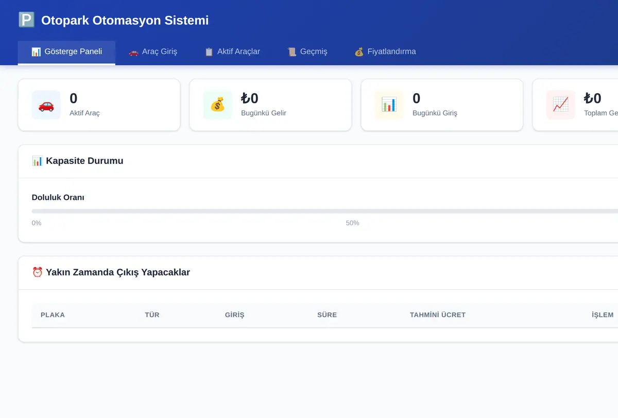This screenshot has height=418, width=618.
Task: Click the money bag icon in Bugünkü Gelir card
Action: click(217, 105)
